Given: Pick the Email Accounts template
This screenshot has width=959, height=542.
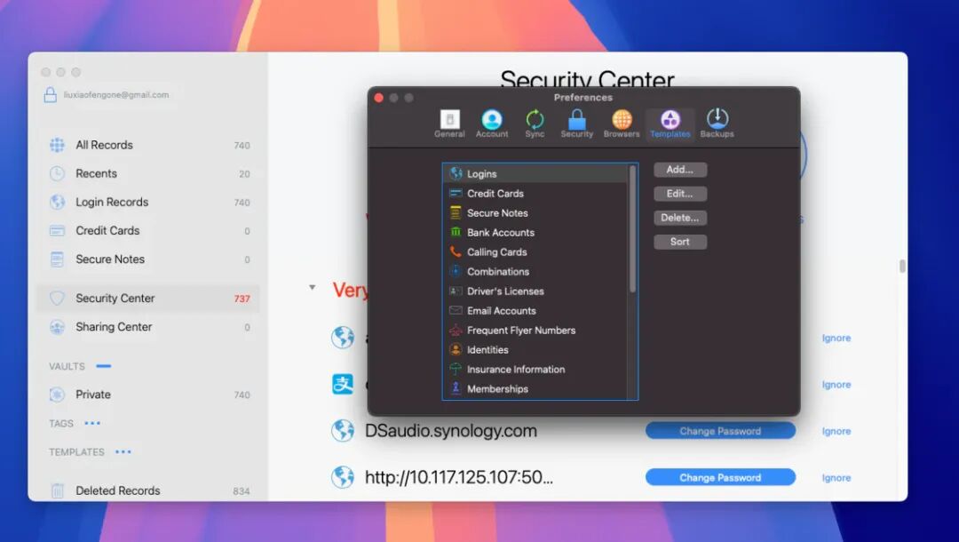Looking at the screenshot, I should (x=535, y=311).
